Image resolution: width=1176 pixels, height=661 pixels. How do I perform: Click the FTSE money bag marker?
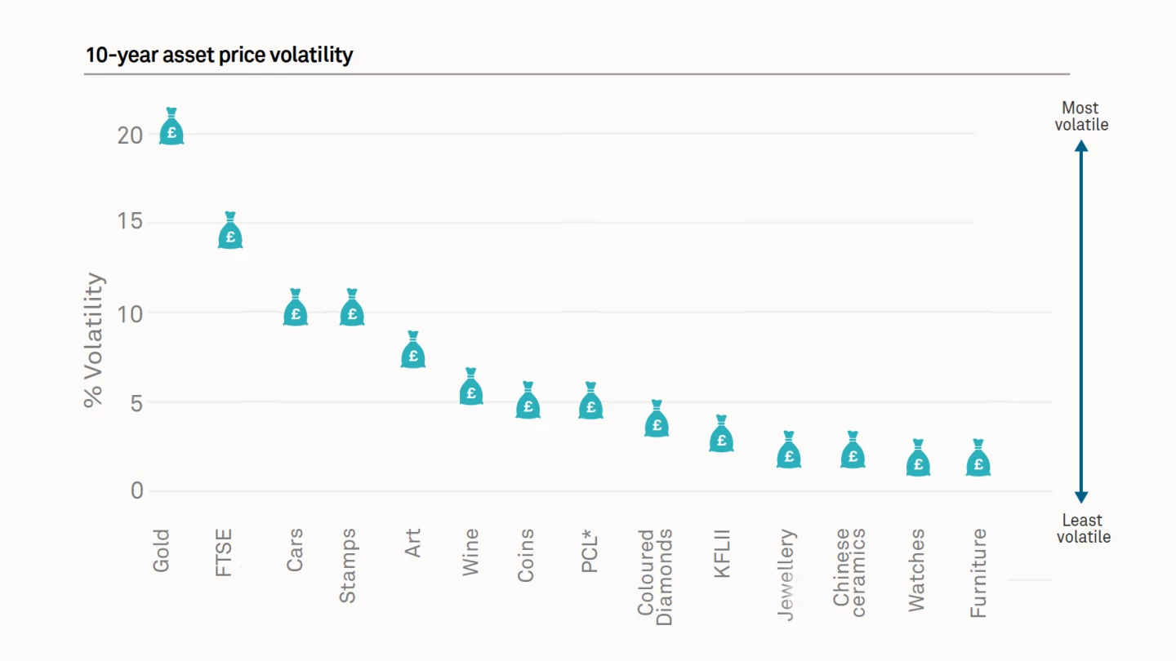(230, 233)
